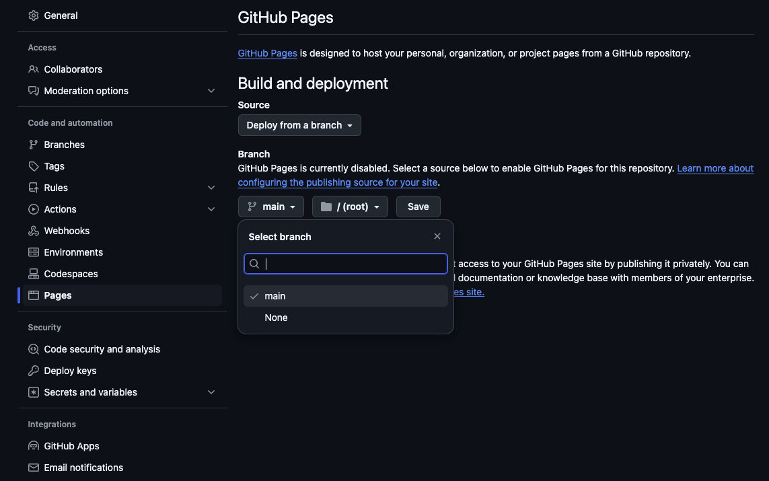Expand Secrets and variables chevron
This screenshot has height=481, width=769.
(x=211, y=392)
